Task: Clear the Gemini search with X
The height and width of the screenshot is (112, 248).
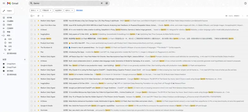Action: [x=102, y=3]
